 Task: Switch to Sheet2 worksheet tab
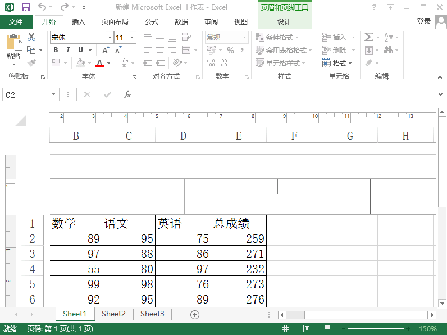(113, 314)
